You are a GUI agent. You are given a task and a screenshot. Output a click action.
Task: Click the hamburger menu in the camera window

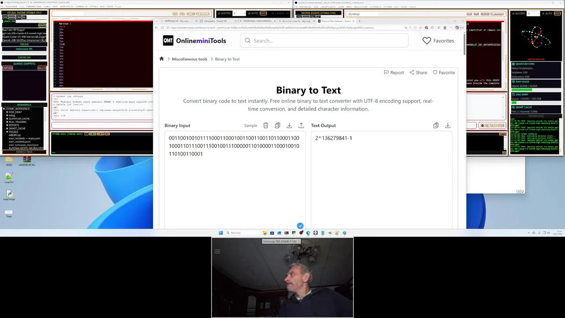[x=217, y=251]
